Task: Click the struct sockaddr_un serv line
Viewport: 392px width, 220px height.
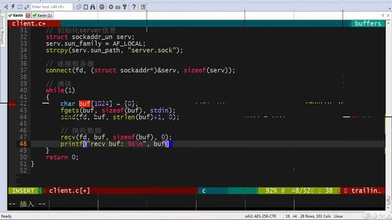Action: [90, 37]
